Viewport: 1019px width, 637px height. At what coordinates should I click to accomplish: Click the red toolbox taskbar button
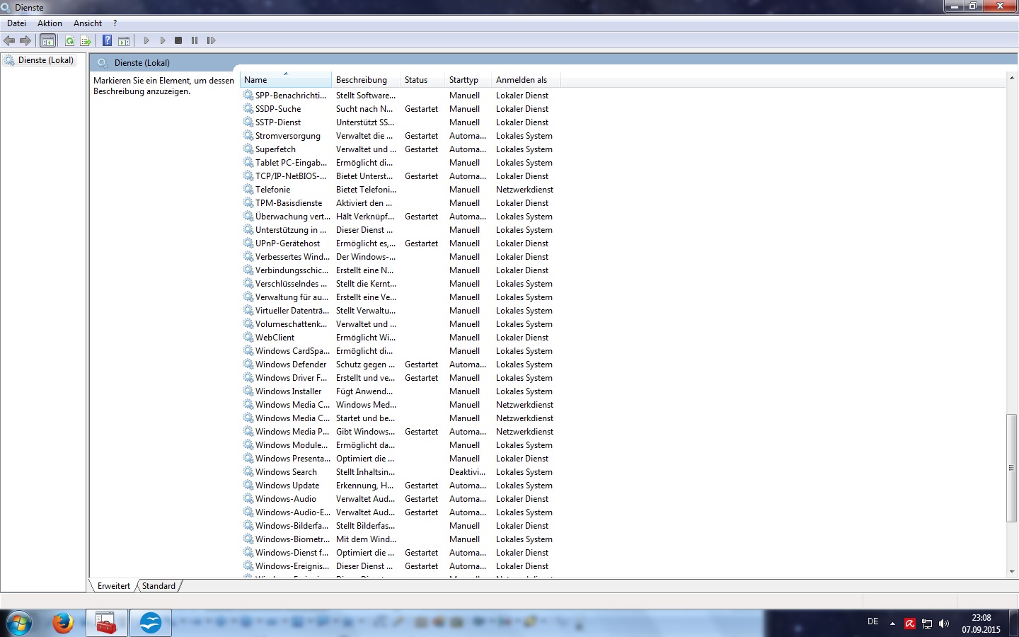[107, 623]
